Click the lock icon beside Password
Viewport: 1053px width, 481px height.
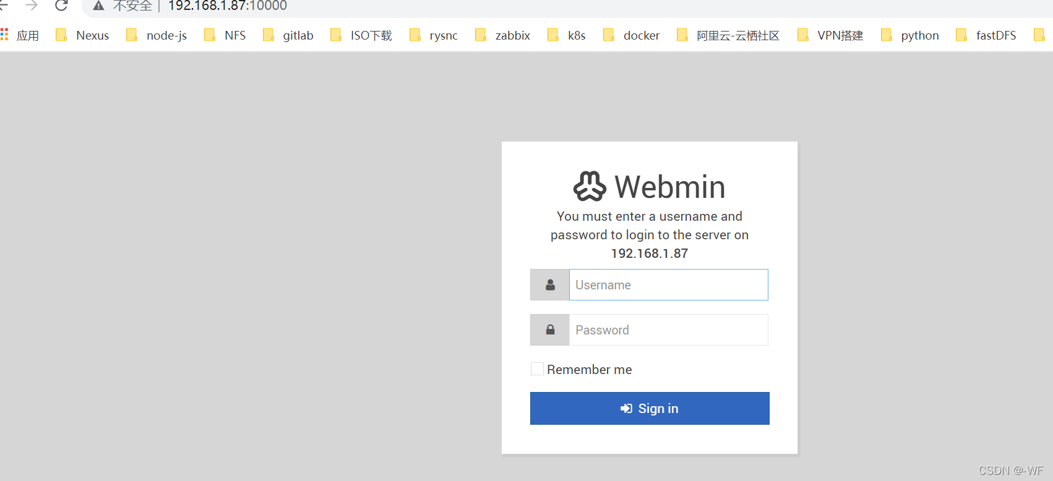coord(550,330)
